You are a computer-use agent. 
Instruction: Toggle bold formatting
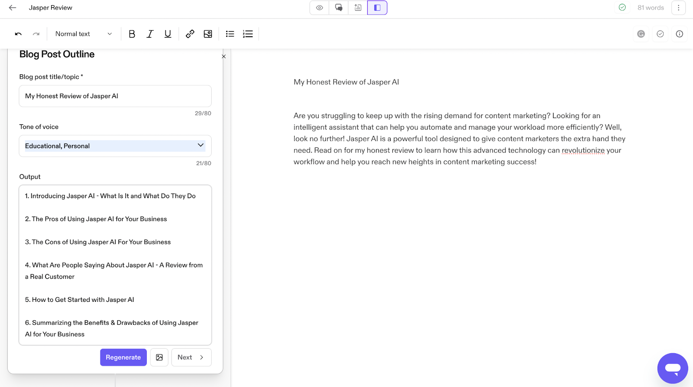pos(132,34)
